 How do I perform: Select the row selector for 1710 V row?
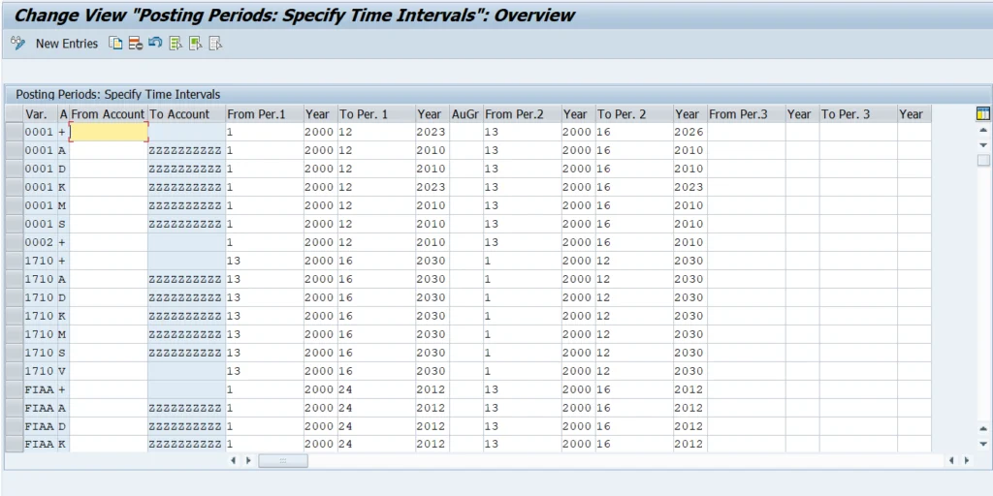[14, 371]
